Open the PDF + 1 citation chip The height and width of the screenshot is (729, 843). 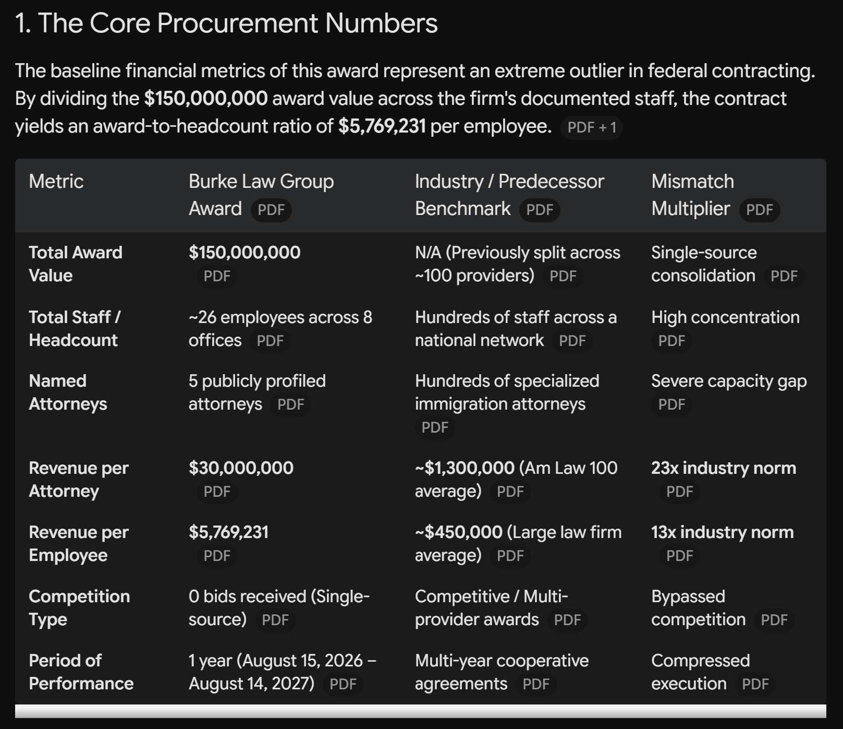point(591,127)
